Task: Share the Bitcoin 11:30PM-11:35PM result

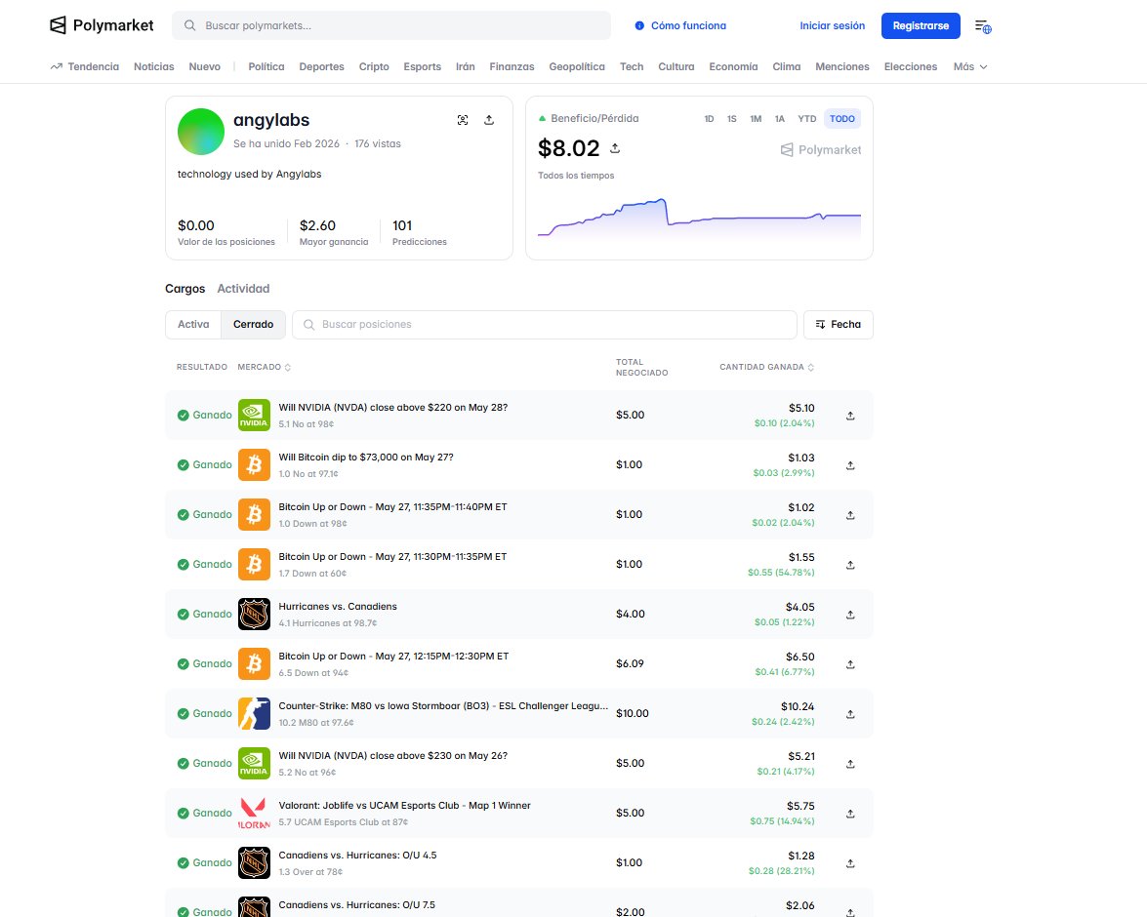Action: click(850, 565)
